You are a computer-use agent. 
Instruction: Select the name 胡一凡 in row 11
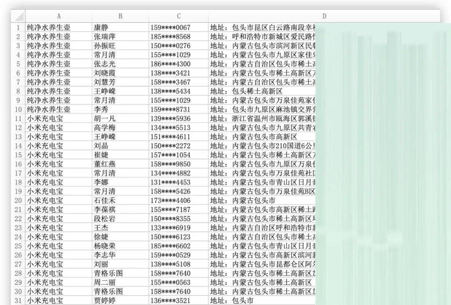tap(120, 118)
